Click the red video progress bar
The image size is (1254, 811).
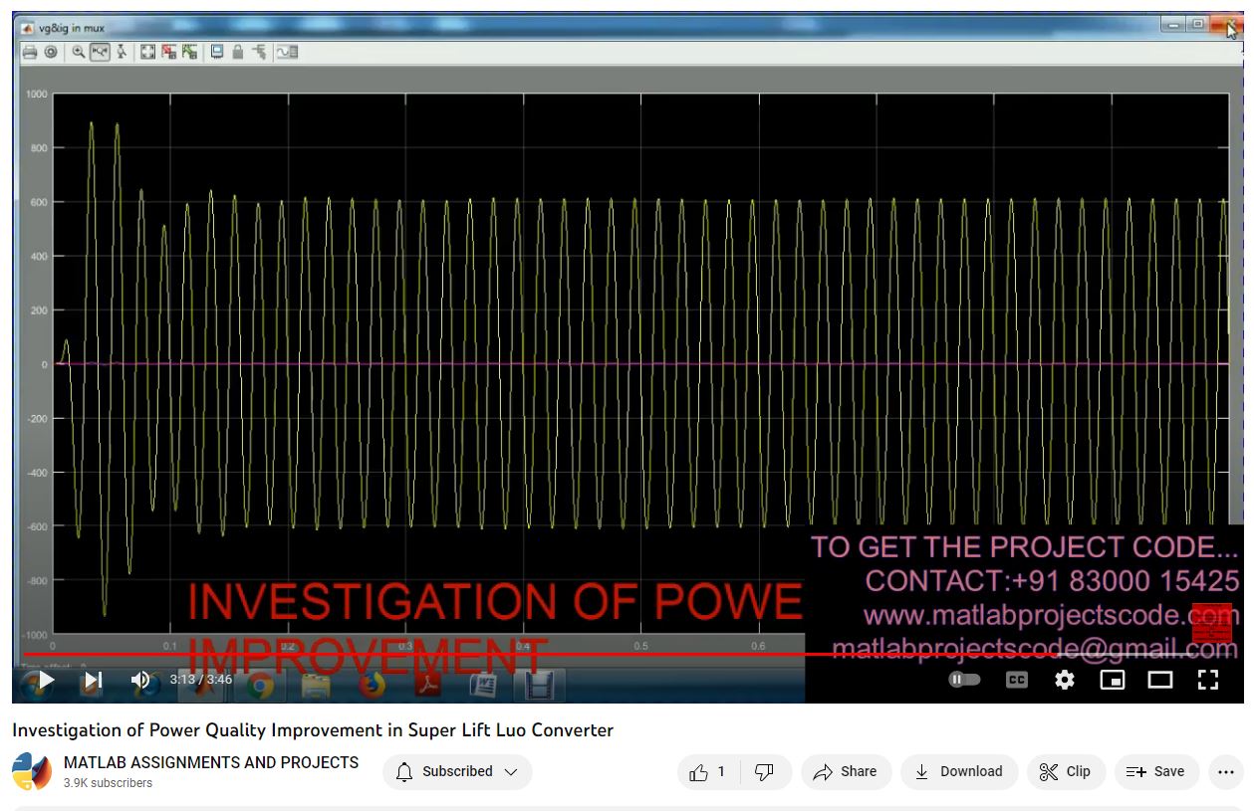627,655
